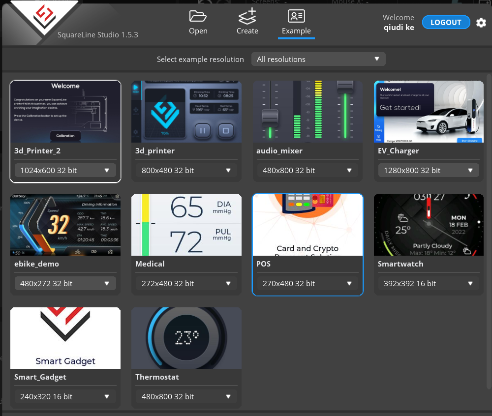Viewport: 492px width, 416px height.
Task: Open the Thermostat 480x800 resolution dropdown
Action: coord(186,397)
